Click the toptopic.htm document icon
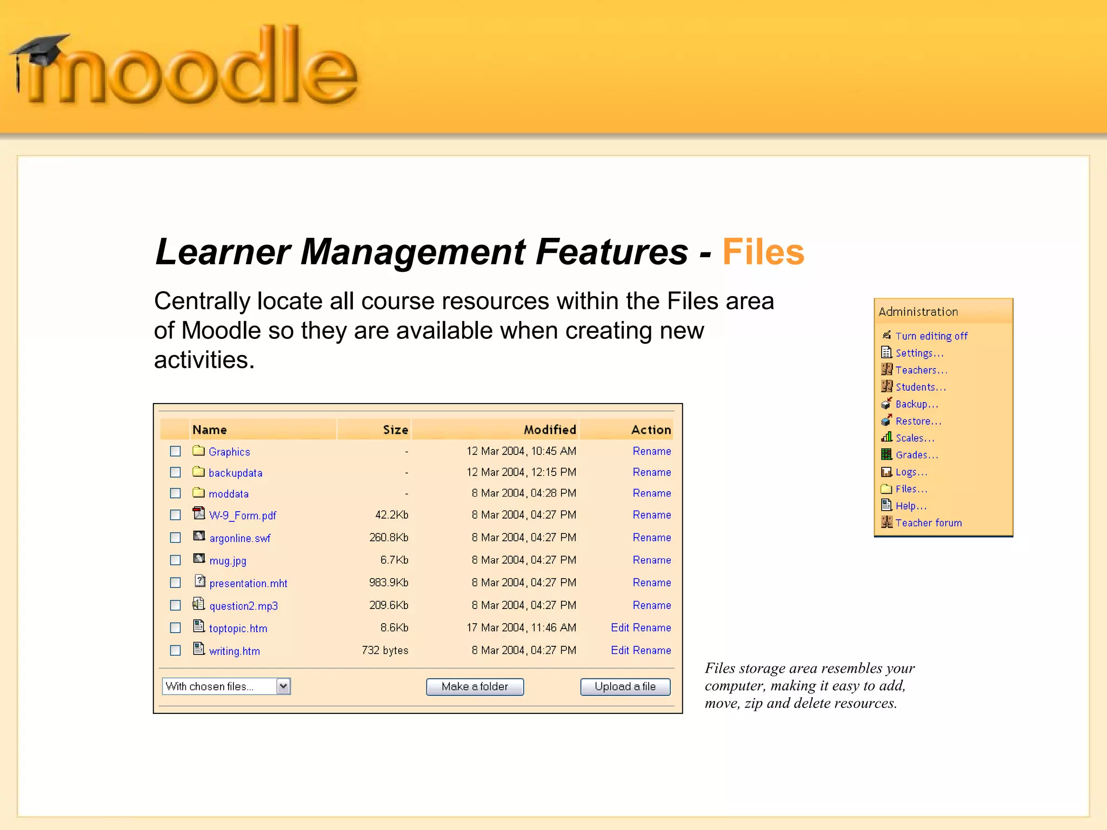The image size is (1107, 830). (199, 626)
